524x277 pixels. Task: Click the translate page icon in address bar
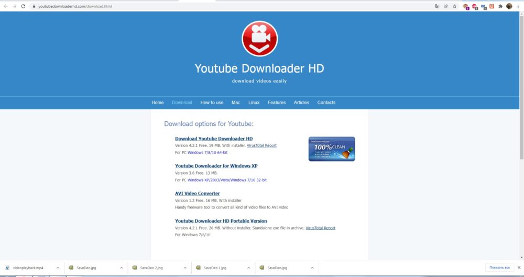coord(437,6)
